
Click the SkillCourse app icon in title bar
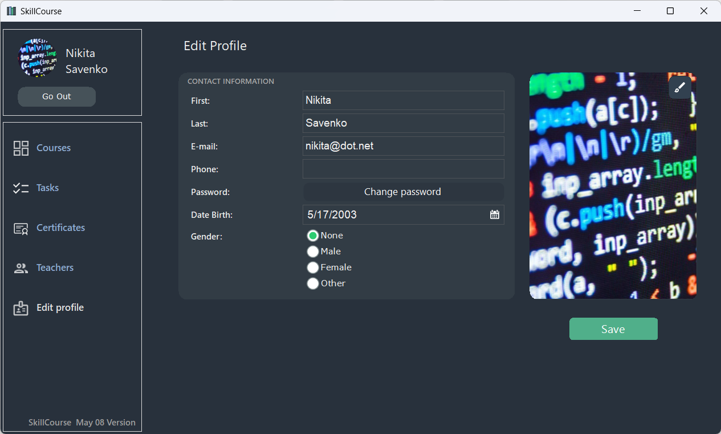coord(11,11)
